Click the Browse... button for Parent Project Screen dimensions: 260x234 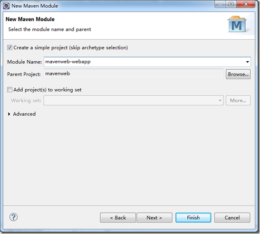[x=238, y=74]
